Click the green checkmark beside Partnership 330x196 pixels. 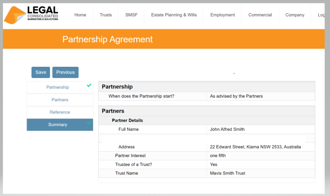[x=88, y=86]
